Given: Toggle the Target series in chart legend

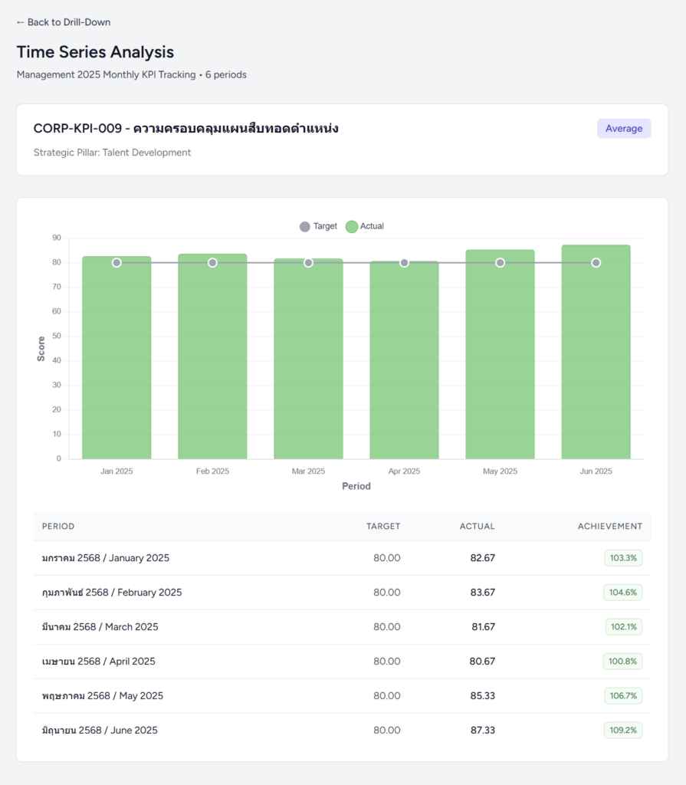Looking at the screenshot, I should 318,226.
